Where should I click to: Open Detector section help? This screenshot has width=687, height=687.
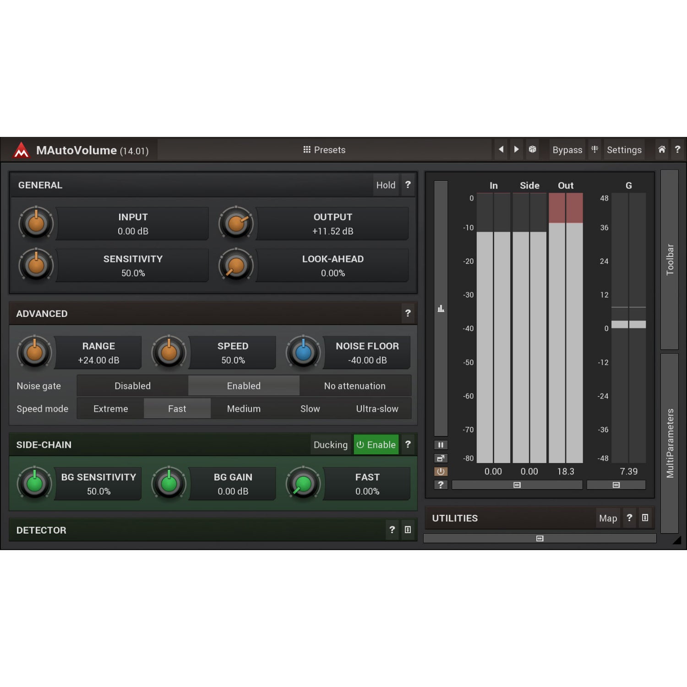pyautogui.click(x=392, y=530)
